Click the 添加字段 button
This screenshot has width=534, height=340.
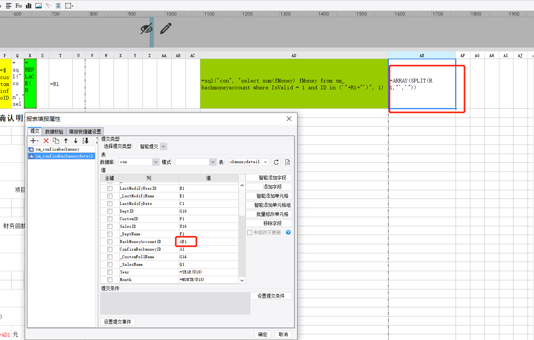point(269,187)
